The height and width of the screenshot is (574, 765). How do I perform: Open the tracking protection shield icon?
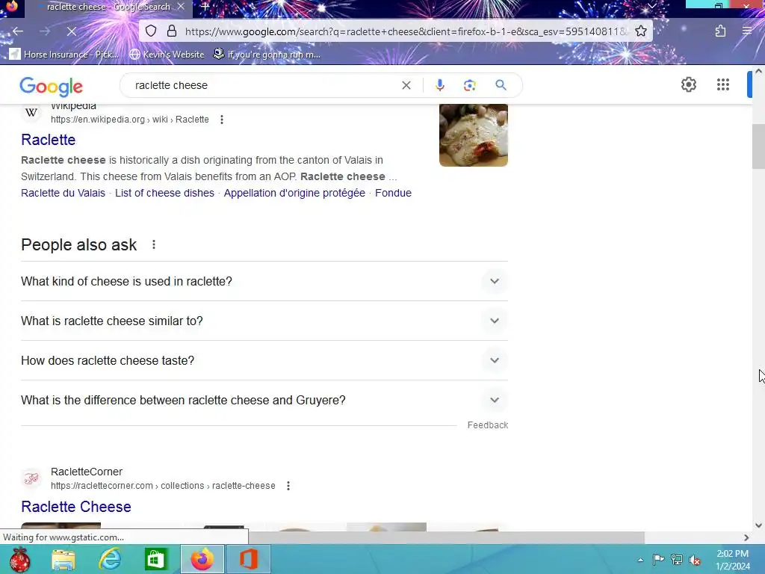tap(151, 31)
